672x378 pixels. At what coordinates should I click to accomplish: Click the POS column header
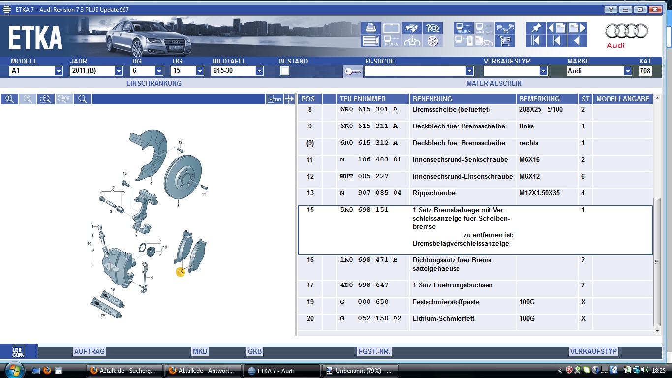pyautogui.click(x=310, y=99)
